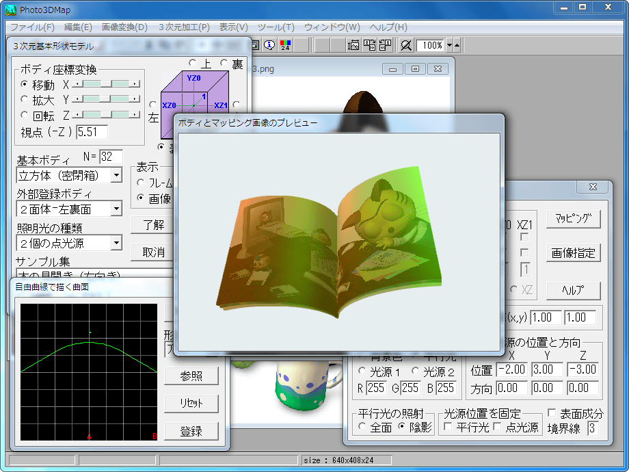Click the Z slider in ボディ座標変換
The image size is (629, 472).
click(x=106, y=115)
